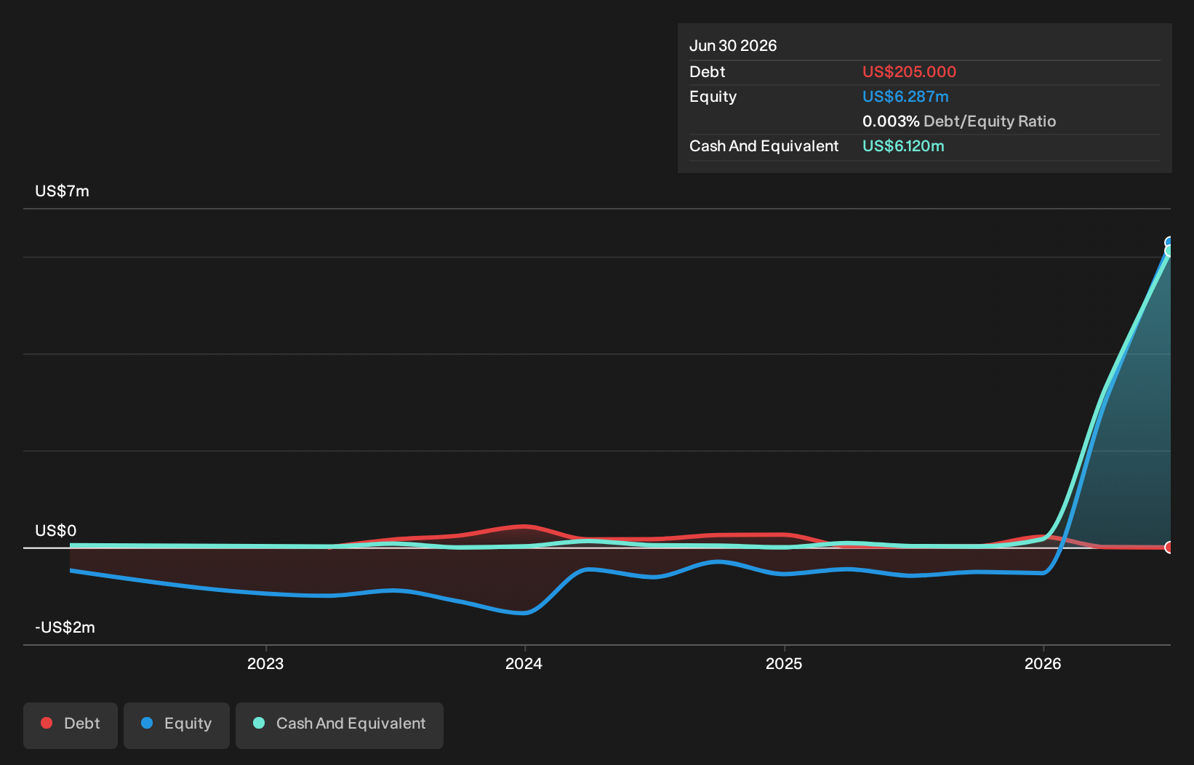Toggle the Cash And Equivalent legend button
This screenshot has height=765, width=1194.
coord(340,725)
